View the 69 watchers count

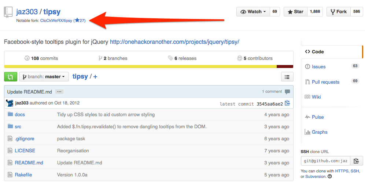tap(275, 12)
